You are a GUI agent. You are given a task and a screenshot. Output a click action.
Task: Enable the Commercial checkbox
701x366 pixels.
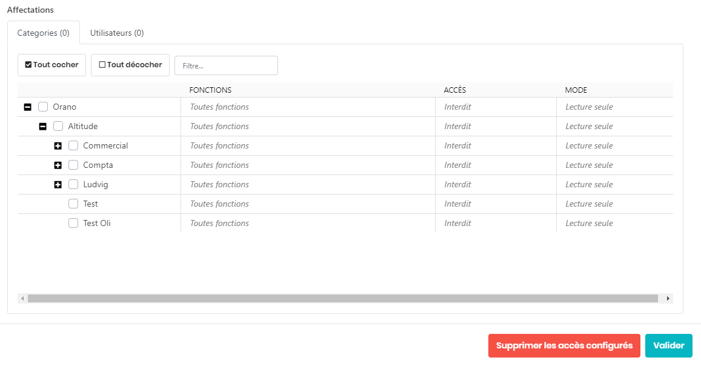click(x=73, y=146)
